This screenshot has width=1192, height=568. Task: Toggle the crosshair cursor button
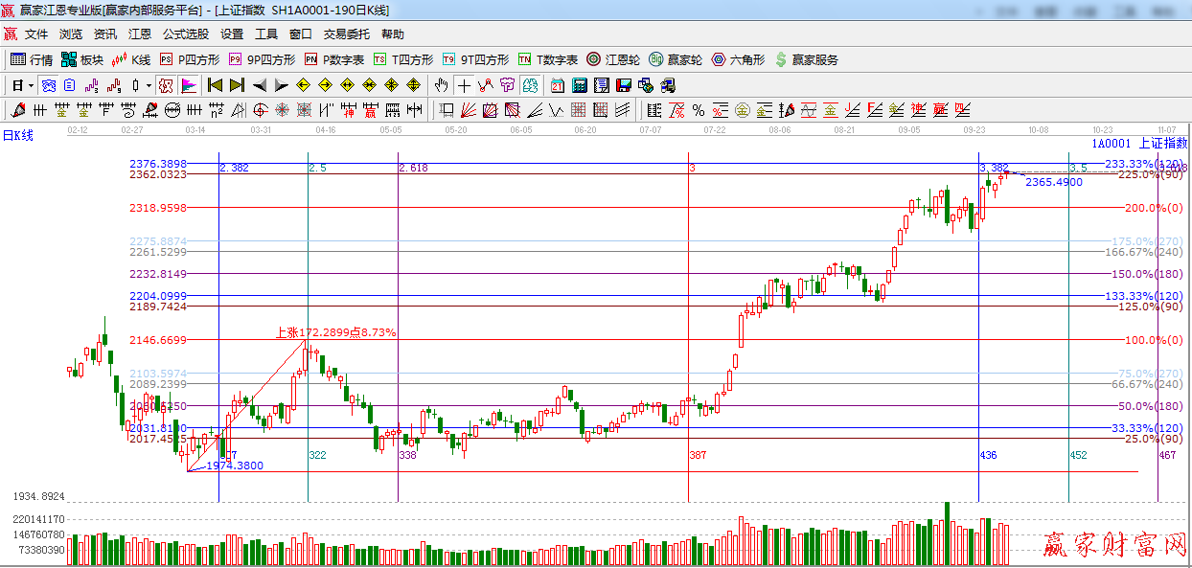[464, 85]
